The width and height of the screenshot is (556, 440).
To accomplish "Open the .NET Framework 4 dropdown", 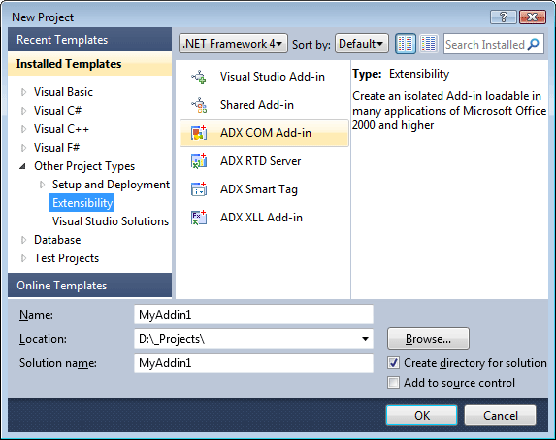I will pyautogui.click(x=233, y=44).
